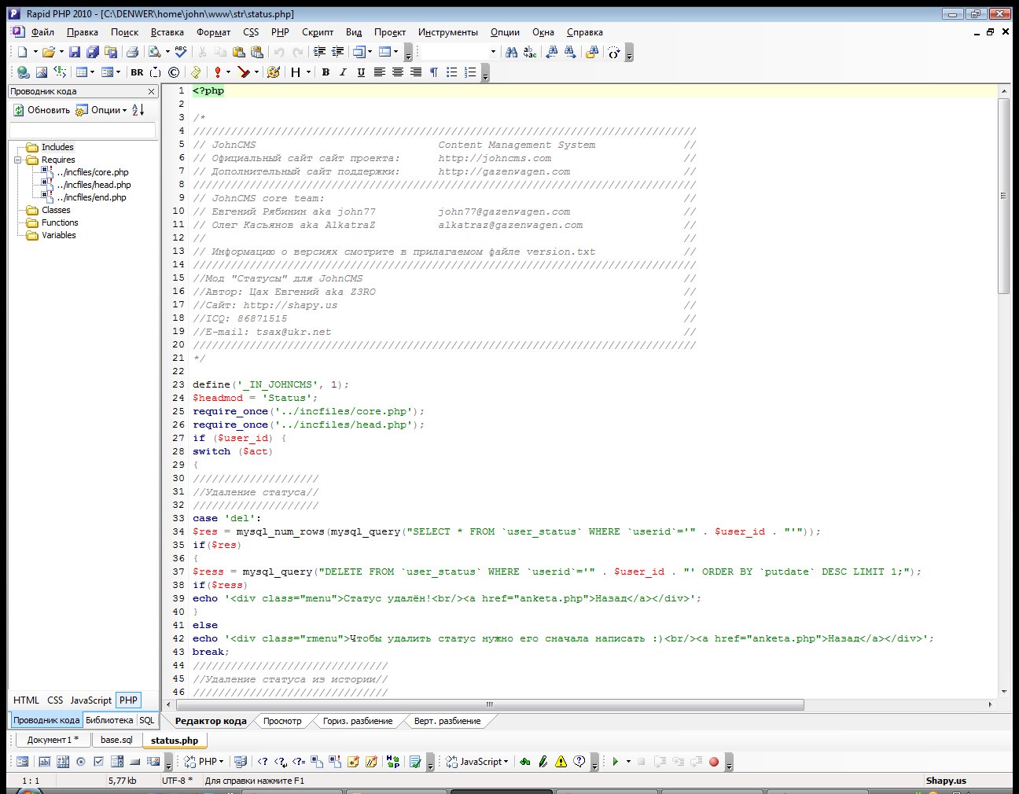Image resolution: width=1019 pixels, height=794 pixels.
Task: Click the red record macro button
Action: [x=714, y=761]
